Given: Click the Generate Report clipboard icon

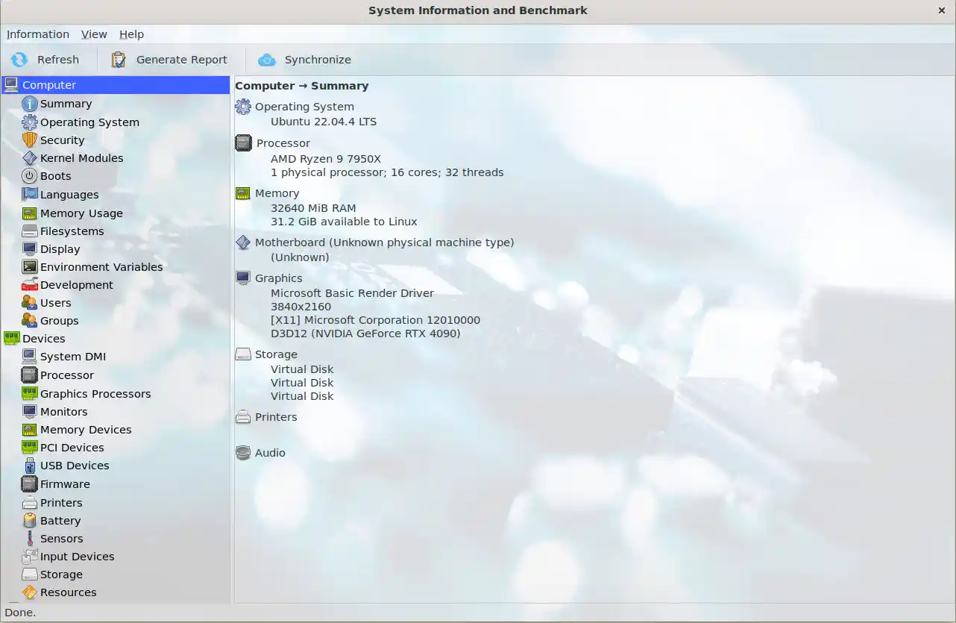Looking at the screenshot, I should (x=119, y=60).
